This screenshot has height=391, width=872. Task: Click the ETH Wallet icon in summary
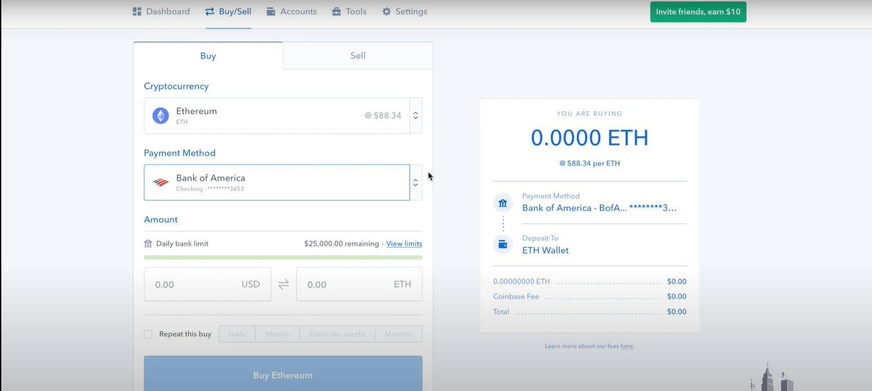tap(503, 244)
